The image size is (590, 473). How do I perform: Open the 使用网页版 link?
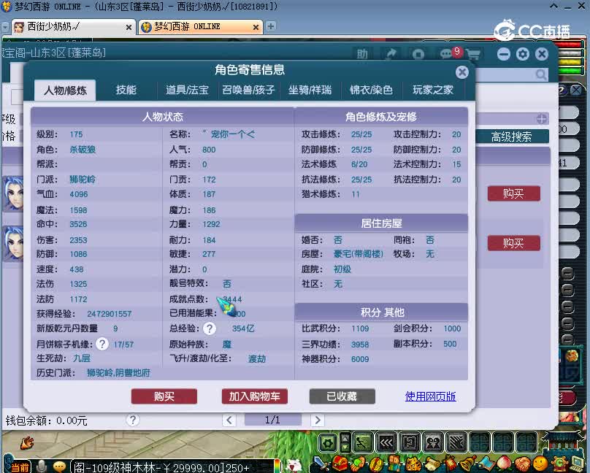431,396
